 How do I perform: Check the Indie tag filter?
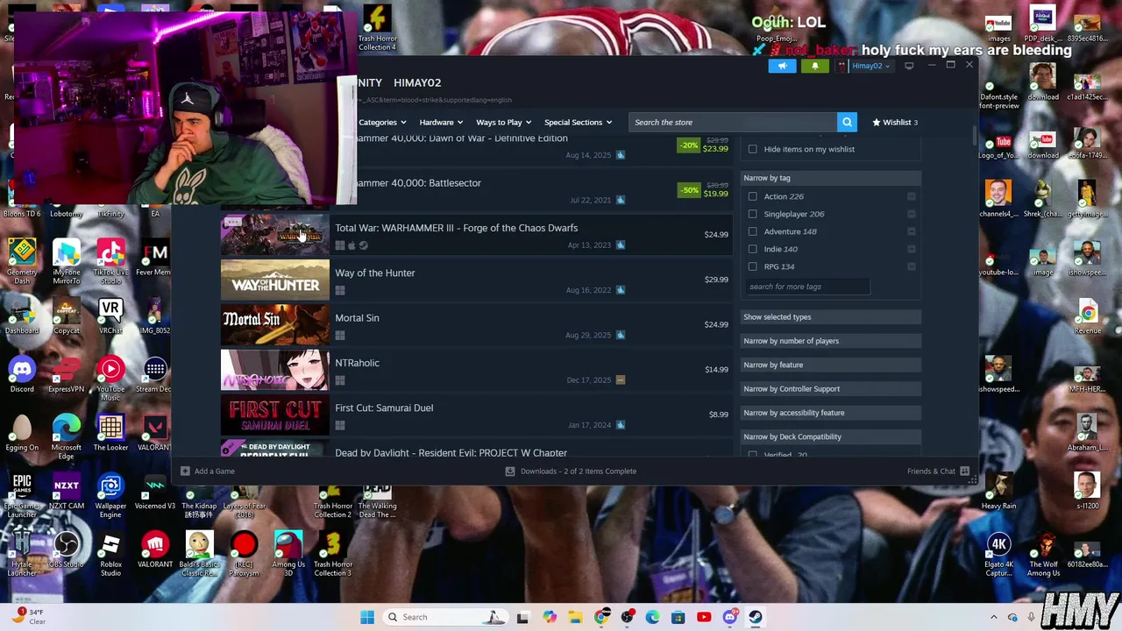752,249
